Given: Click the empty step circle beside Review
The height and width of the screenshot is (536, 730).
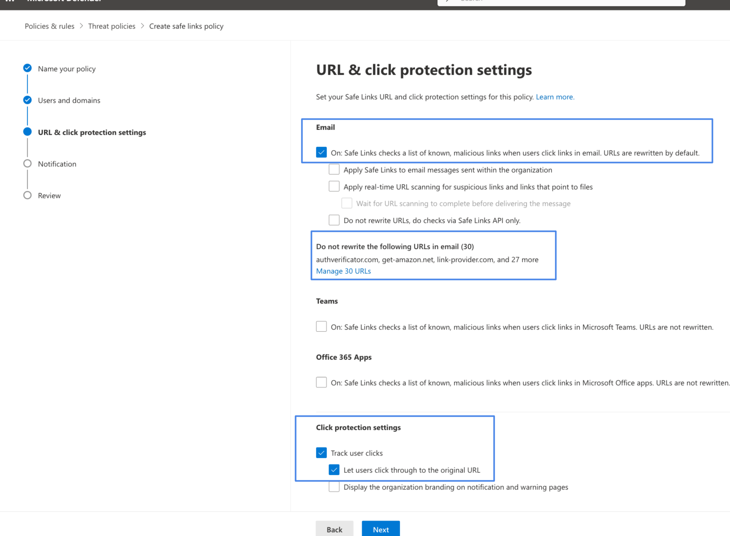Looking at the screenshot, I should (x=27, y=195).
